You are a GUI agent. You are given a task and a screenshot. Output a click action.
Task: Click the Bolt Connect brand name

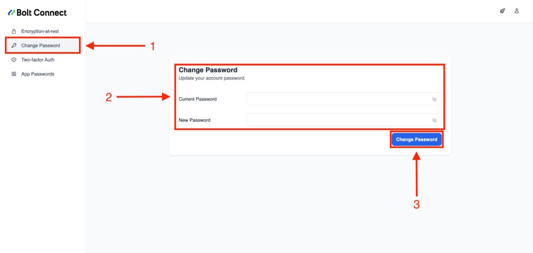click(42, 12)
